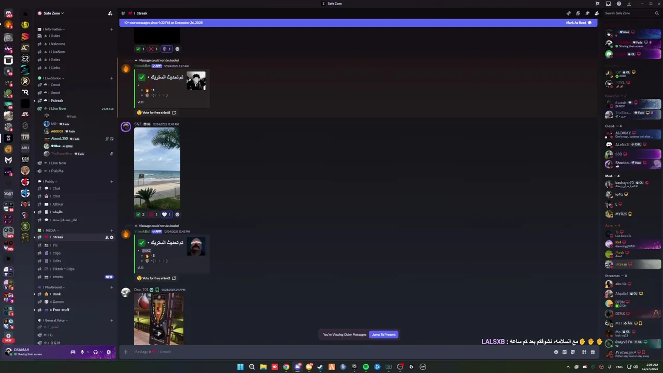Click the invite people icon beside Safe Zone
The height and width of the screenshot is (373, 663).
pyautogui.click(x=110, y=13)
